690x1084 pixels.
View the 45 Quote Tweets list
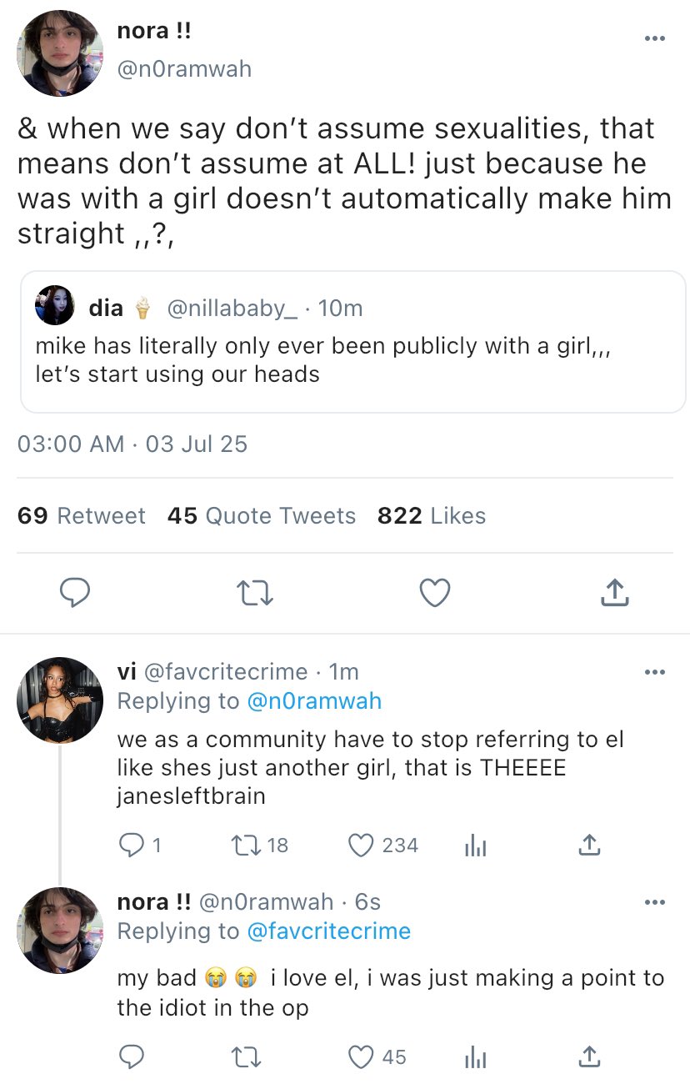[x=261, y=516]
